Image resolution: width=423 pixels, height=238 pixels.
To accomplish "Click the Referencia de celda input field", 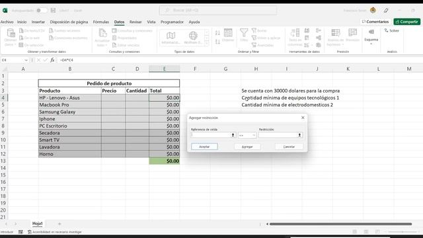I will [210, 135].
